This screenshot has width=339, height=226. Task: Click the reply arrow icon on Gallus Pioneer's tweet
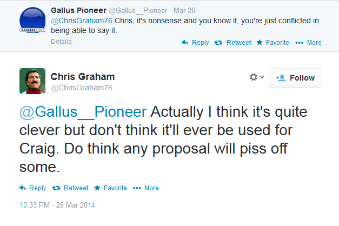click(x=185, y=42)
